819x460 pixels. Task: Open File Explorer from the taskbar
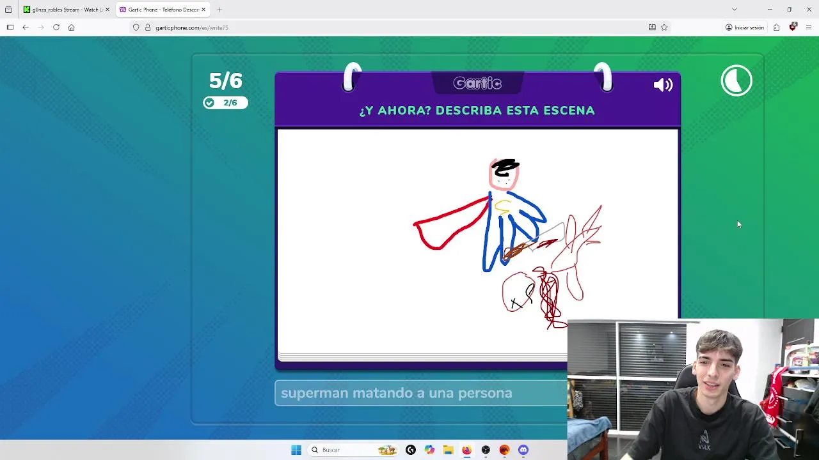[448, 450]
